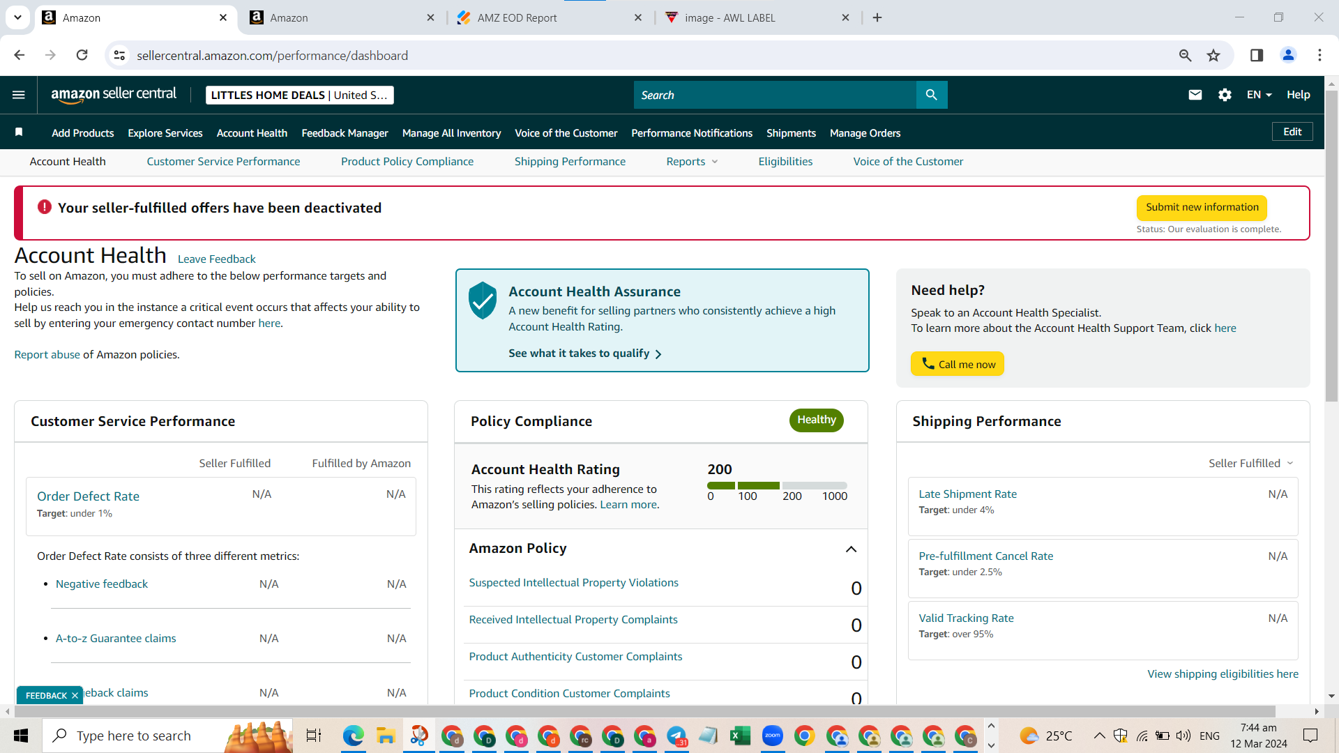
Task: Click the Submit new information button
Action: tap(1202, 207)
